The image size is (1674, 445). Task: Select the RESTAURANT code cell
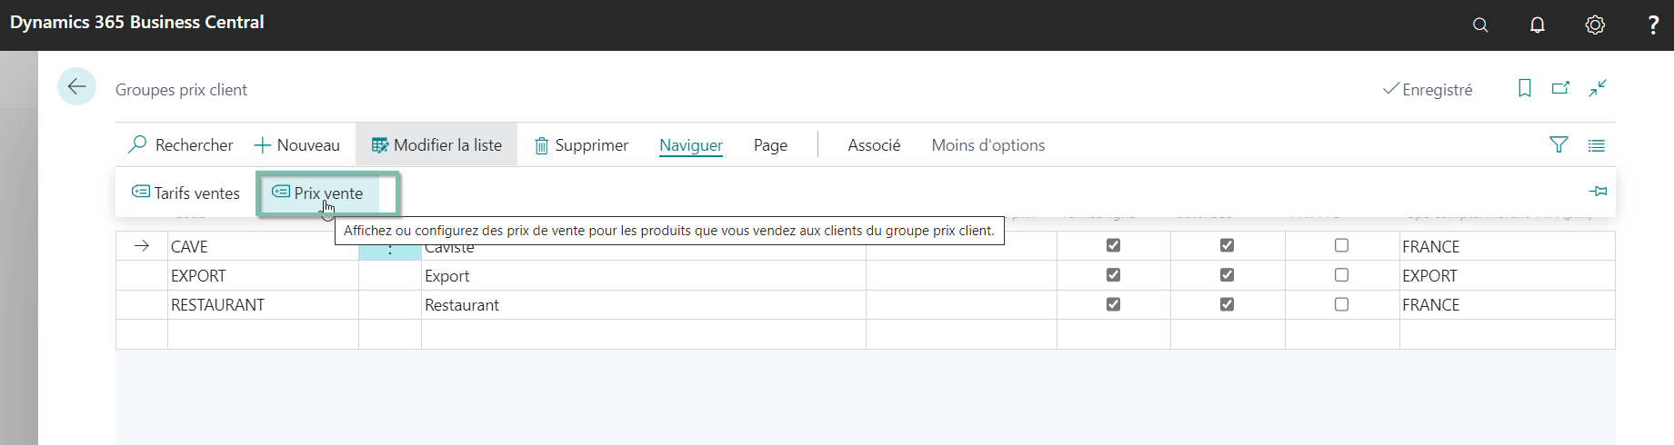click(x=263, y=305)
